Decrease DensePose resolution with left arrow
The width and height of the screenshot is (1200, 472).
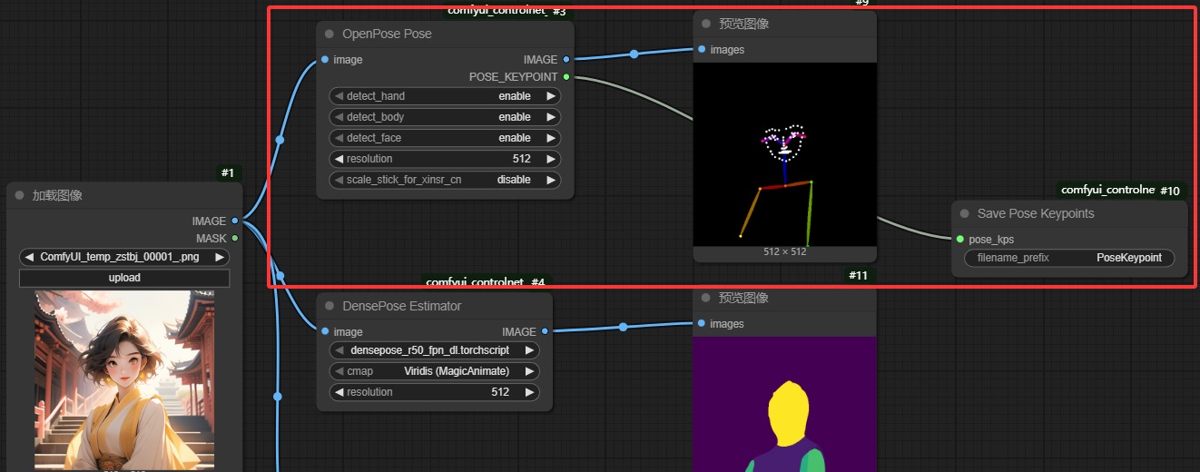coord(339,392)
